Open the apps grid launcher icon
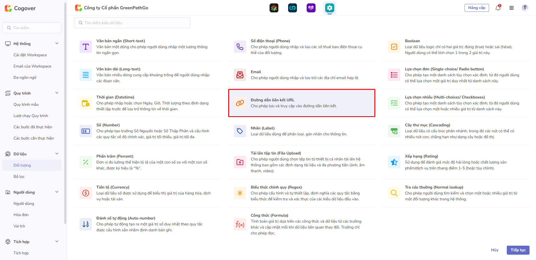The width and height of the screenshot is (536, 260). click(x=511, y=8)
